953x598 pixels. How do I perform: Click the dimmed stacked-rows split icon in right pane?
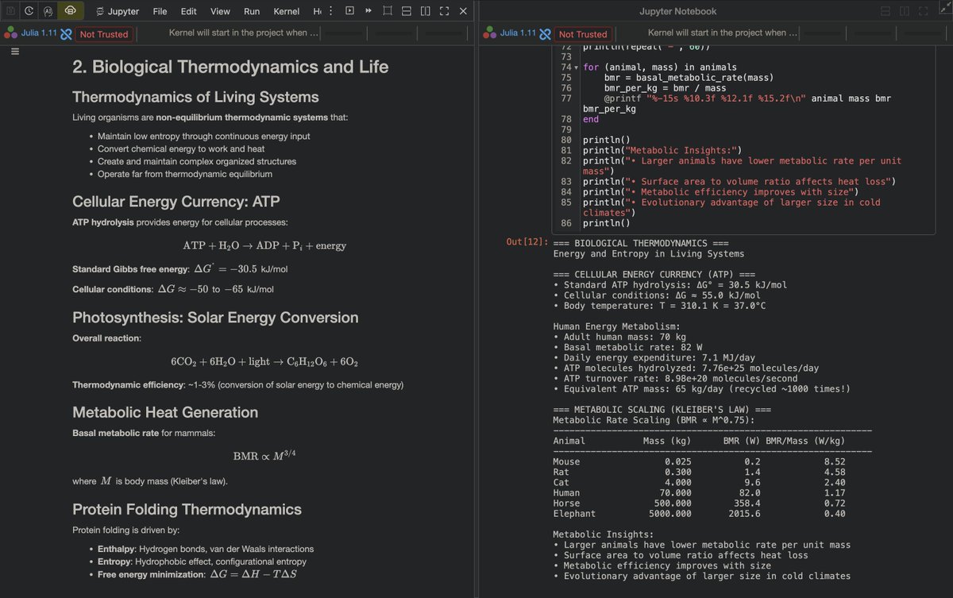885,11
